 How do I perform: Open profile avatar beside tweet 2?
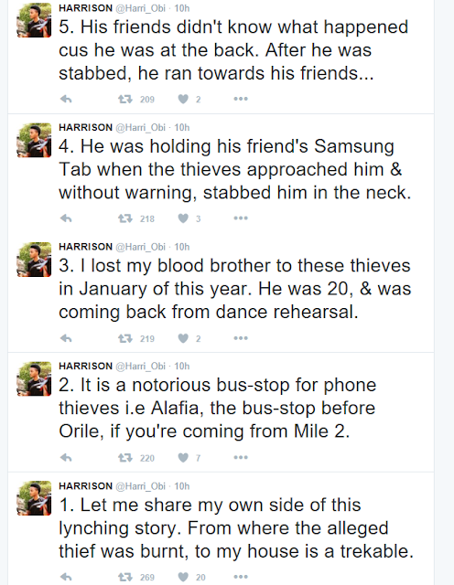click(x=34, y=378)
